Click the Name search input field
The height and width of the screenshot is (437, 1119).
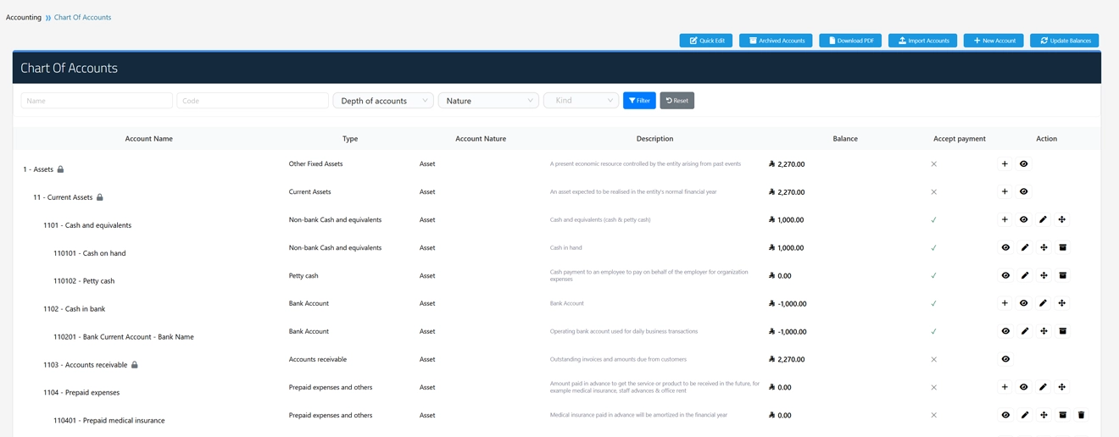pyautogui.click(x=97, y=101)
